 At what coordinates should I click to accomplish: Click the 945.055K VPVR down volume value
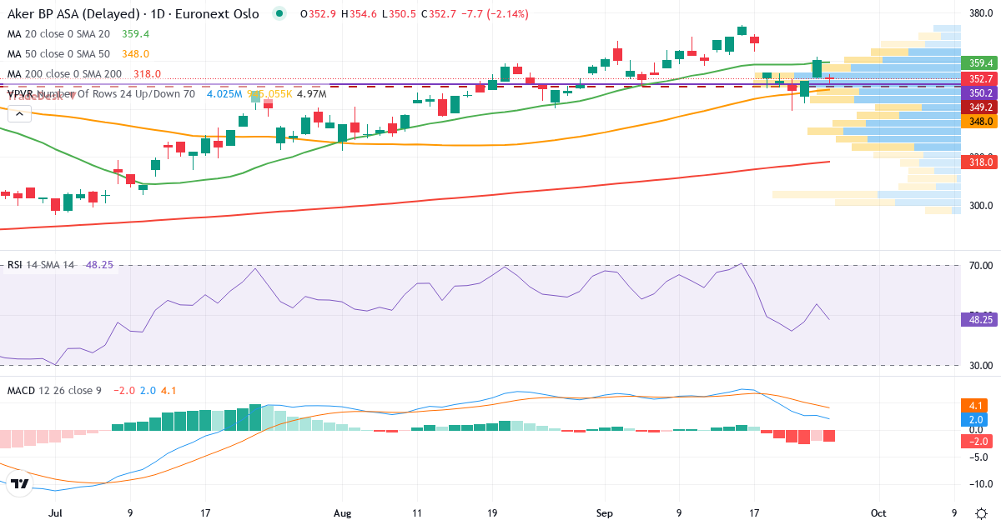[271, 94]
